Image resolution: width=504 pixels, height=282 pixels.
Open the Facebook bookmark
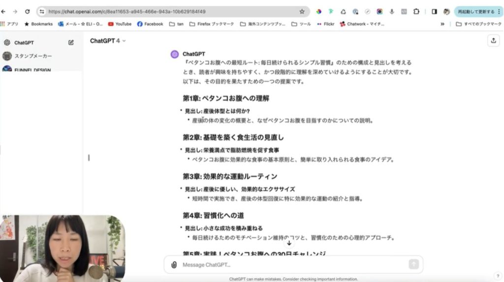click(x=150, y=24)
